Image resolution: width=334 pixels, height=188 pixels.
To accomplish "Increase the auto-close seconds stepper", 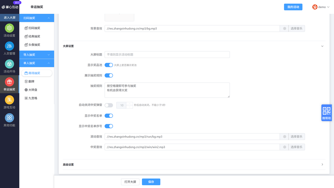I will point(129,104).
